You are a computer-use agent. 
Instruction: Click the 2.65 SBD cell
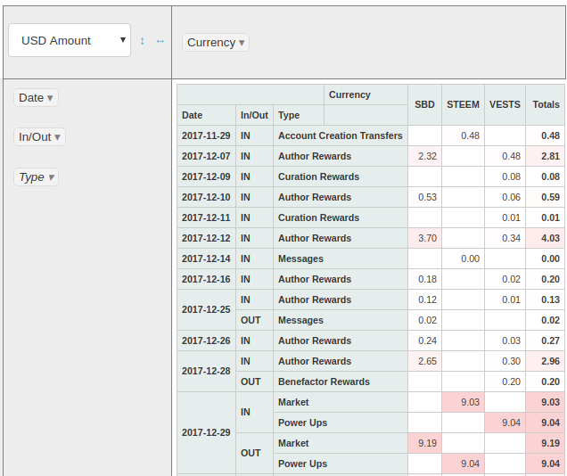(x=424, y=361)
